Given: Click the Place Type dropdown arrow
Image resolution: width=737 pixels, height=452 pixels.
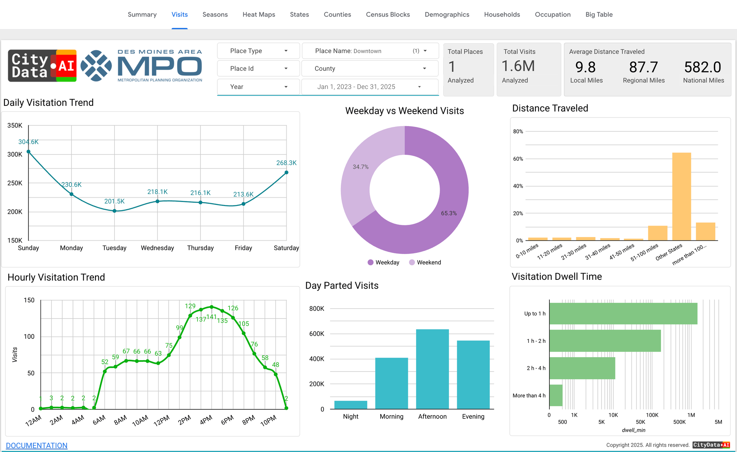Looking at the screenshot, I should point(286,51).
